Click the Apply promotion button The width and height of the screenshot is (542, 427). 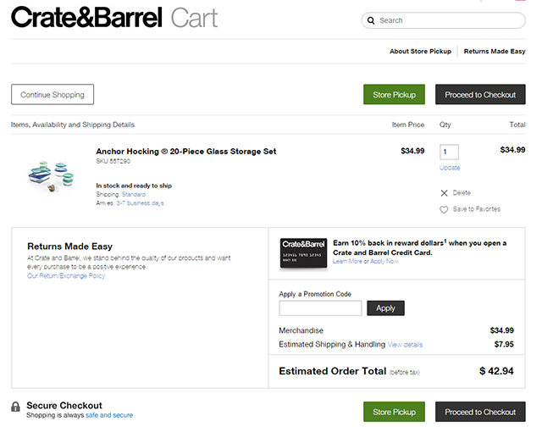385,308
